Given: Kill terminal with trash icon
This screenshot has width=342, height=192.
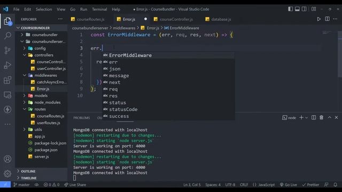Looking at the screenshot, I should click(321, 117).
